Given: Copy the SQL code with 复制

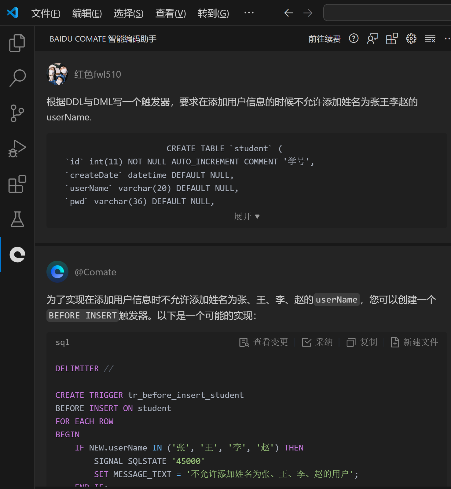Looking at the screenshot, I should (362, 342).
